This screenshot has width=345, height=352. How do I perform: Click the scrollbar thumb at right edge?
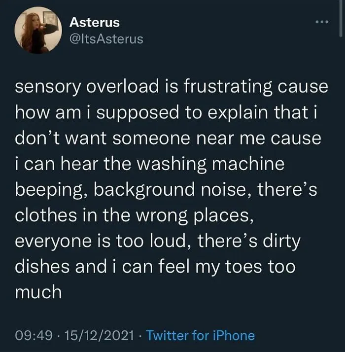[341, 18]
